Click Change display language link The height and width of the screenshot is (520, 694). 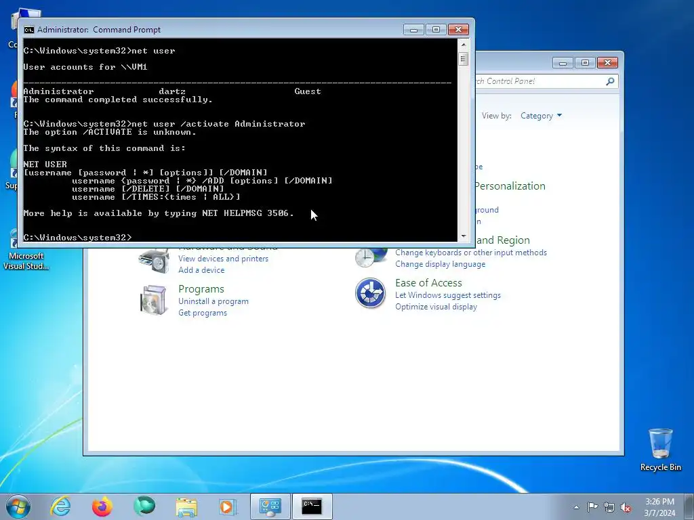click(441, 264)
